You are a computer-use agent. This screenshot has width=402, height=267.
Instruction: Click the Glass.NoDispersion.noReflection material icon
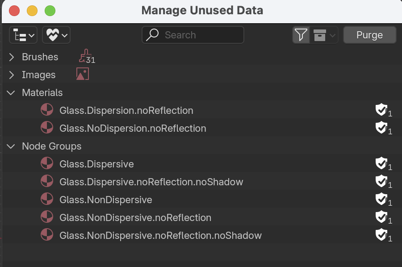tap(47, 128)
